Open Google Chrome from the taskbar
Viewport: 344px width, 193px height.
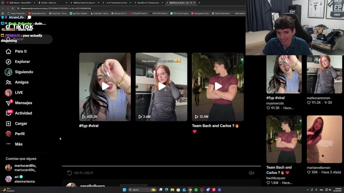pyautogui.click(x=190, y=190)
